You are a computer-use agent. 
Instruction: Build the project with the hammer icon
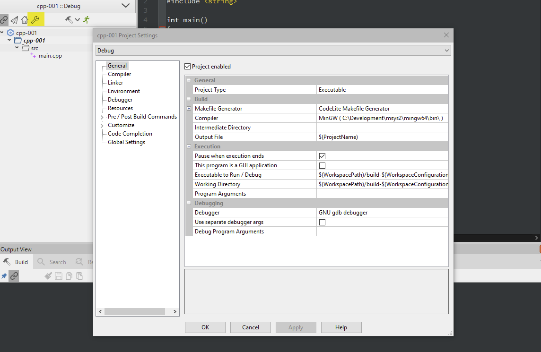tap(69, 20)
